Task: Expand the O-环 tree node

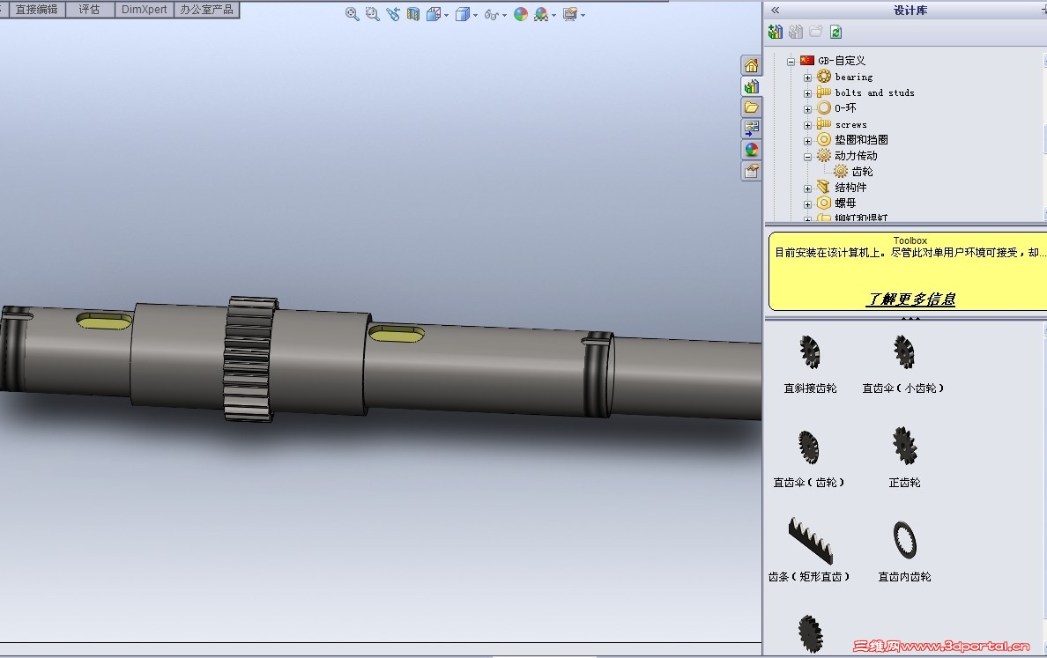Action: coord(807,108)
